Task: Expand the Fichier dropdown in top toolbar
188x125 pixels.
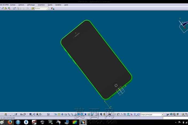Action: coord(48,9)
